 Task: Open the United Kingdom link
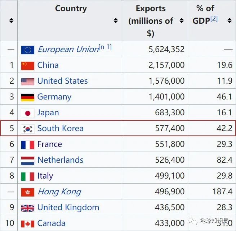pyautogui.click(x=68, y=207)
